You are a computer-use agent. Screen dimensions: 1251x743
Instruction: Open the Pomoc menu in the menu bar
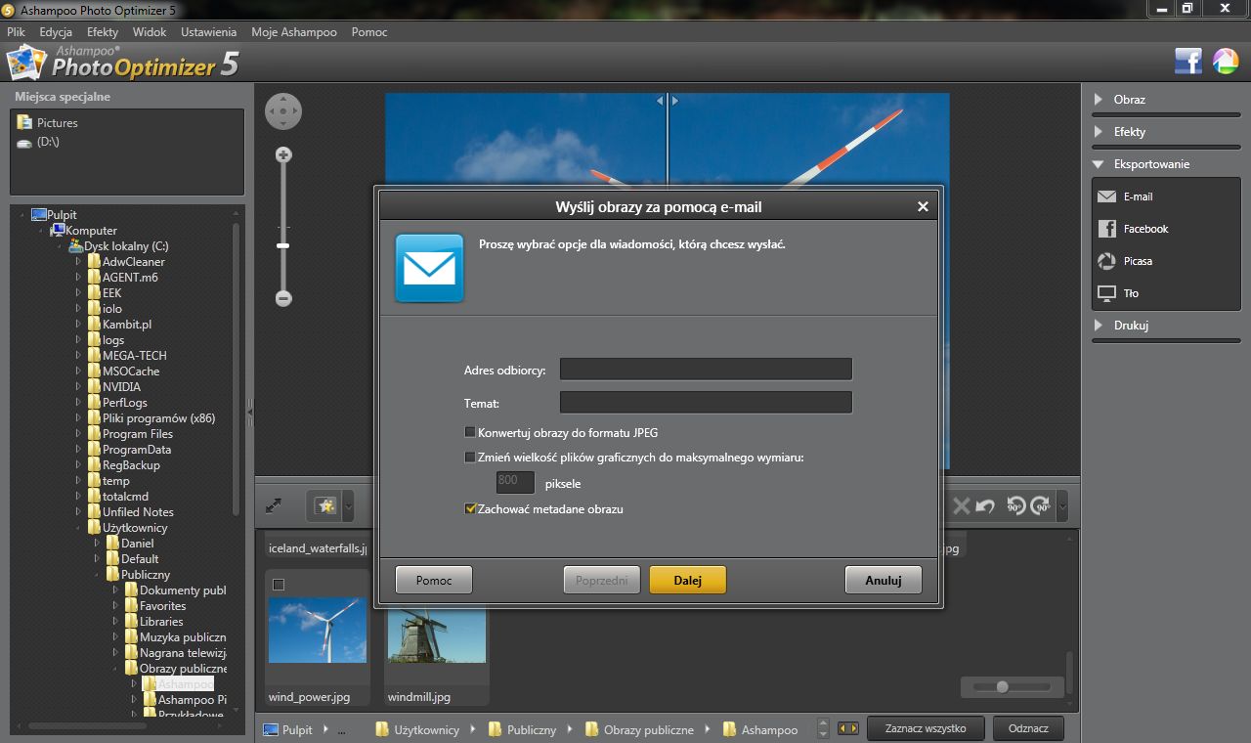(x=369, y=32)
